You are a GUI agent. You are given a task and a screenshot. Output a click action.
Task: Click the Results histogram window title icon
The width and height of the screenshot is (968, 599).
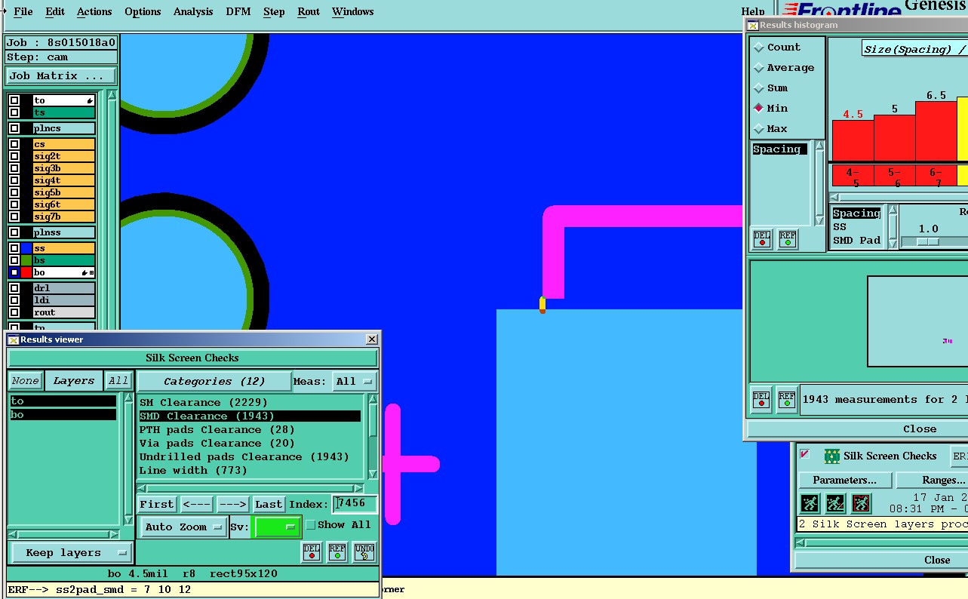(x=753, y=25)
